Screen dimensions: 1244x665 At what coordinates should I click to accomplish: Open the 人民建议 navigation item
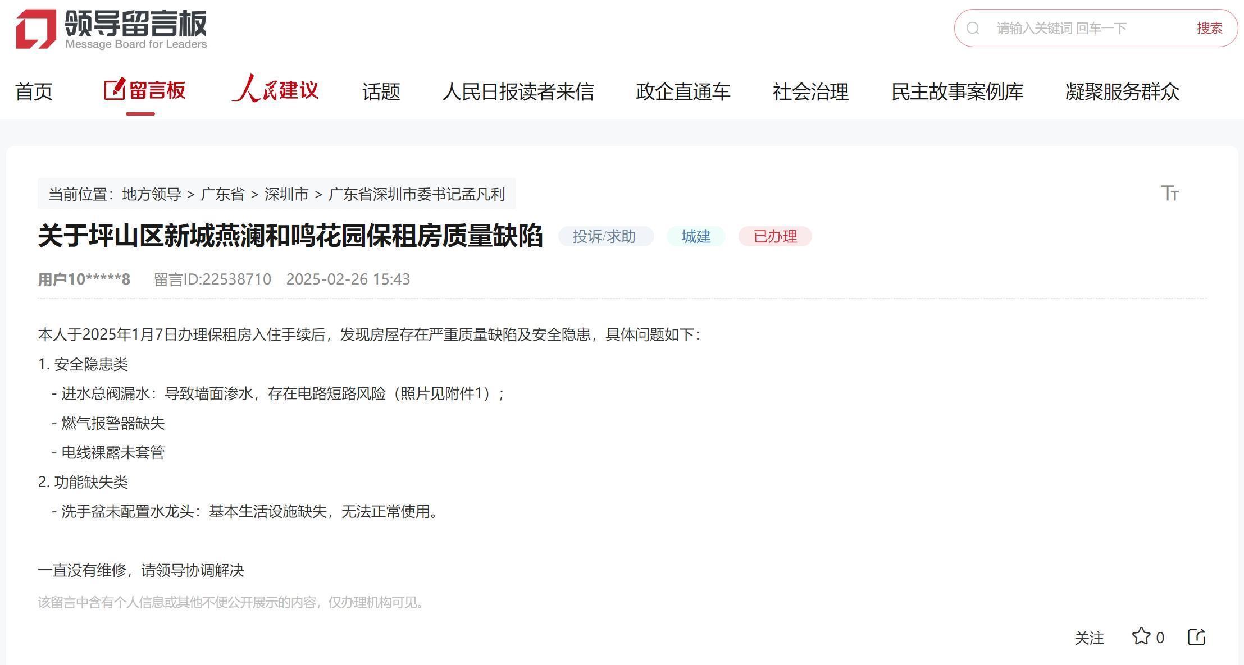click(x=275, y=90)
